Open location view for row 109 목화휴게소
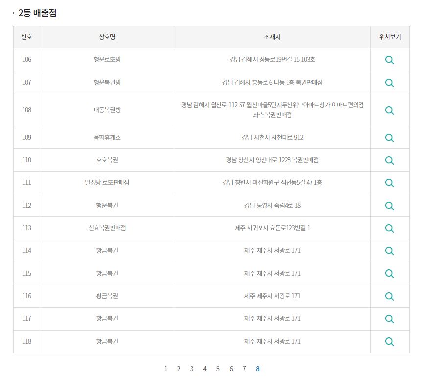The width and height of the screenshot is (432, 380). click(x=389, y=138)
